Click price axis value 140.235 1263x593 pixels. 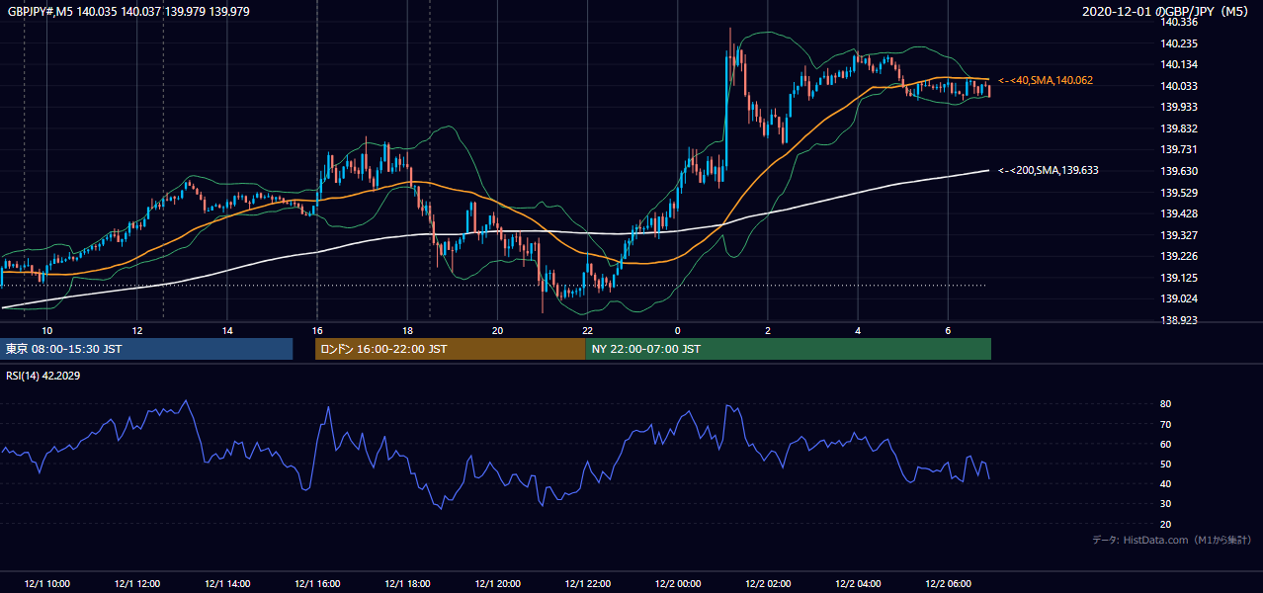(1180, 43)
